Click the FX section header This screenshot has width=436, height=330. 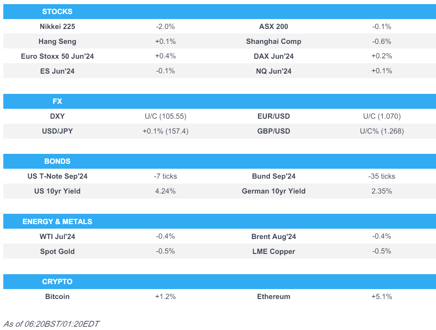click(57, 101)
